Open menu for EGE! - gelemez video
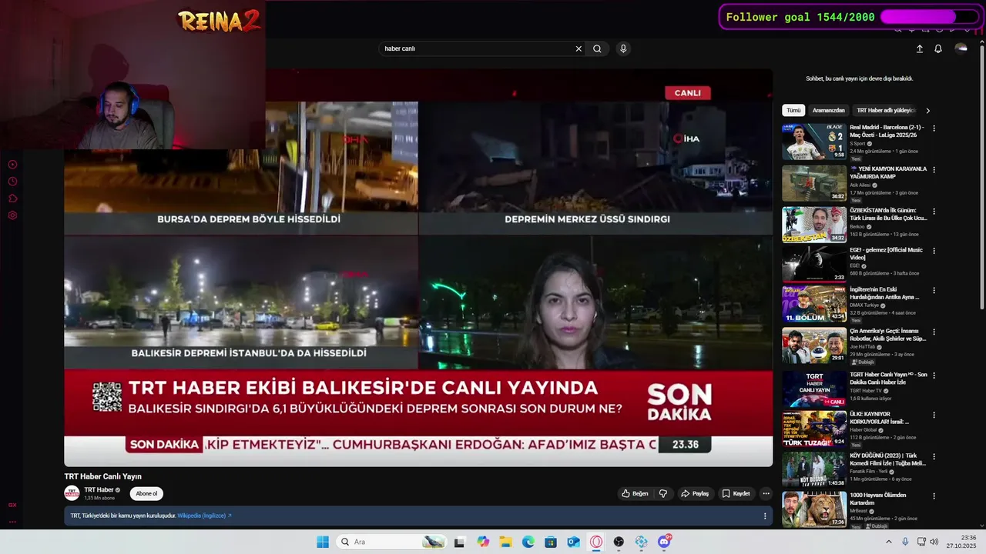The image size is (986, 554). (934, 250)
